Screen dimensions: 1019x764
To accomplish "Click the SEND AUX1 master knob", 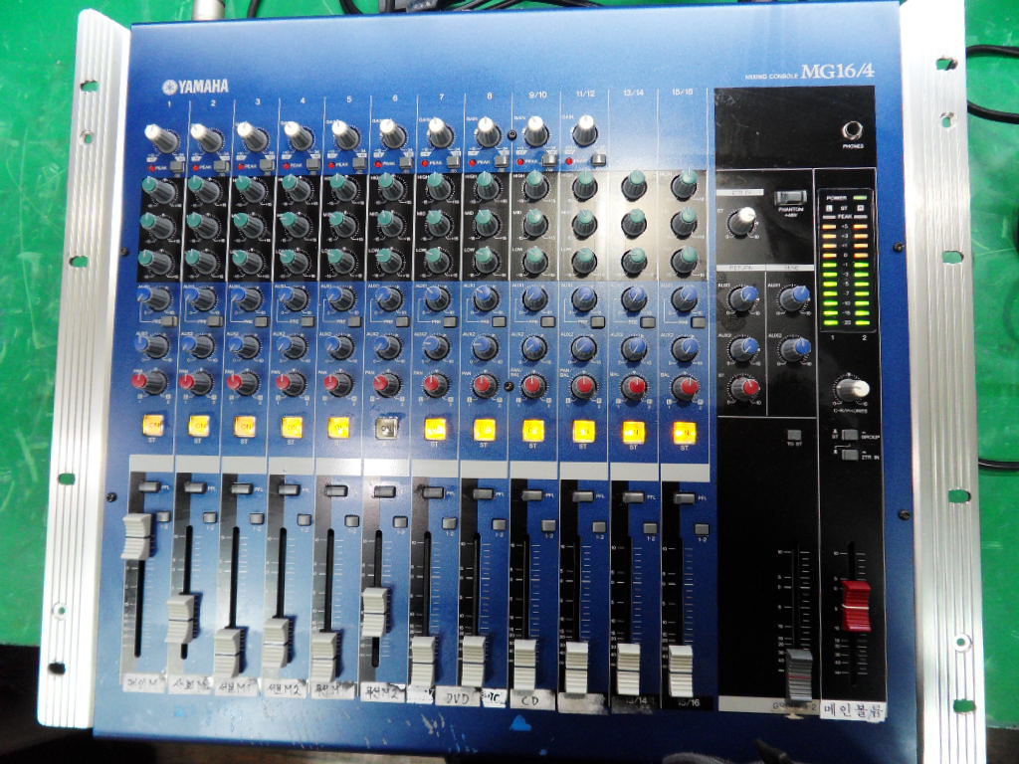I will click(x=794, y=298).
